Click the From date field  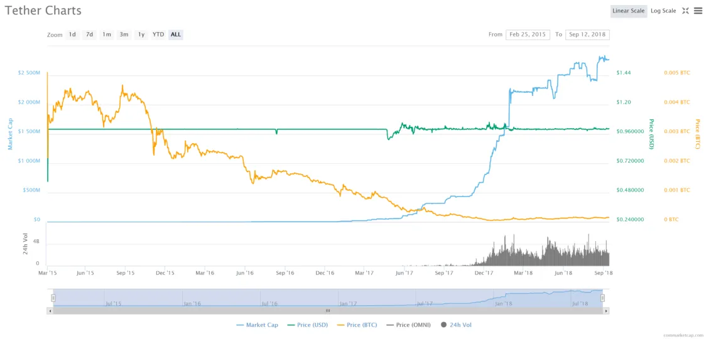pos(527,35)
